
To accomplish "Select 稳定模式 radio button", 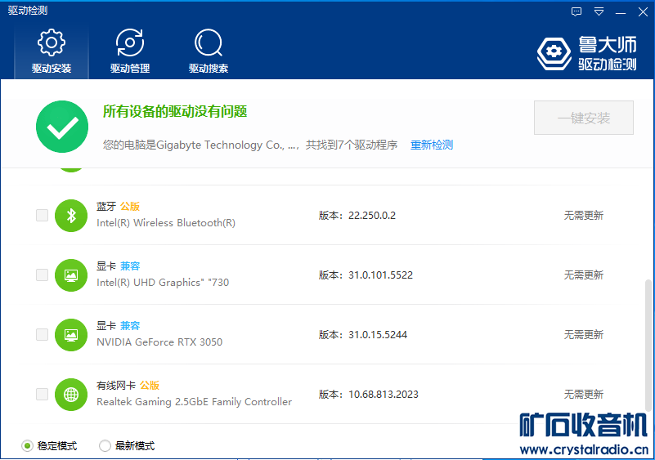I will (x=28, y=446).
